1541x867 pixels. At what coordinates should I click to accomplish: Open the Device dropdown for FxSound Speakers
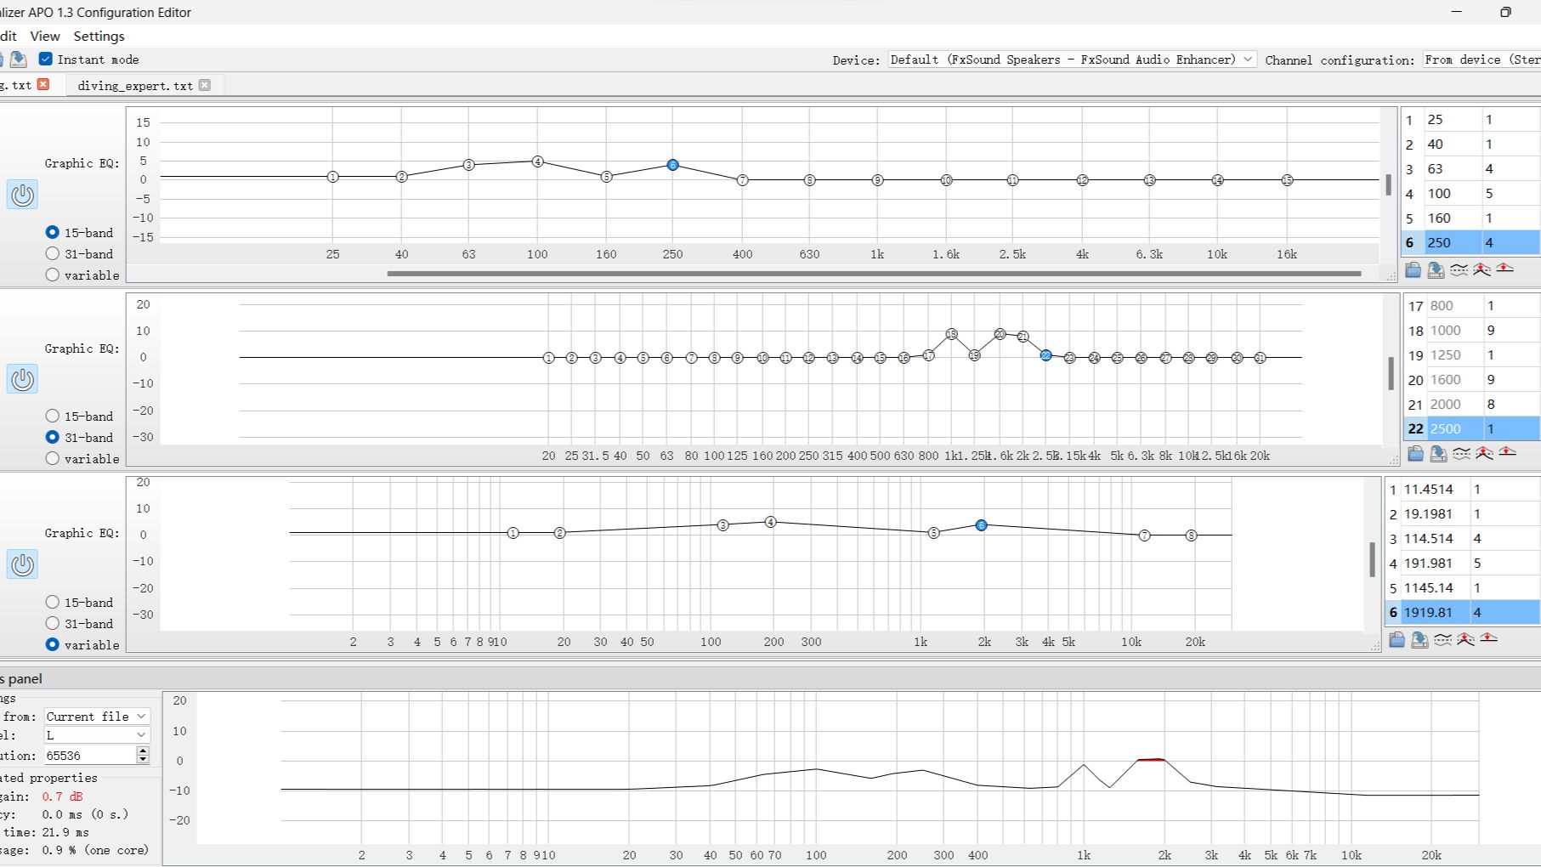1072,59
